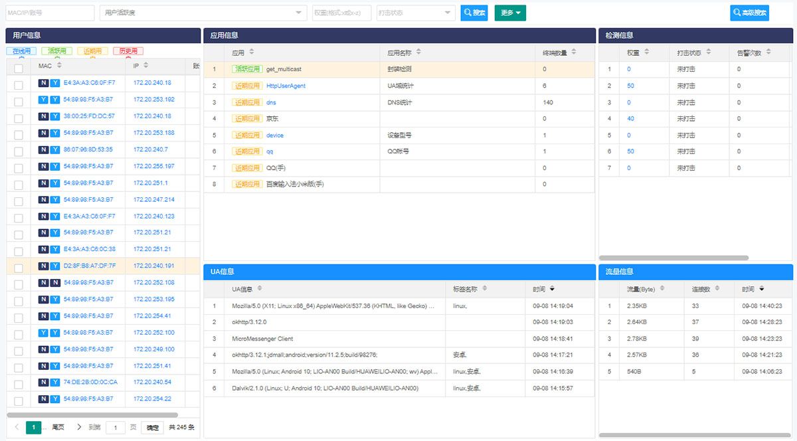Click sort arrows on 标签名称 column

(x=485, y=289)
